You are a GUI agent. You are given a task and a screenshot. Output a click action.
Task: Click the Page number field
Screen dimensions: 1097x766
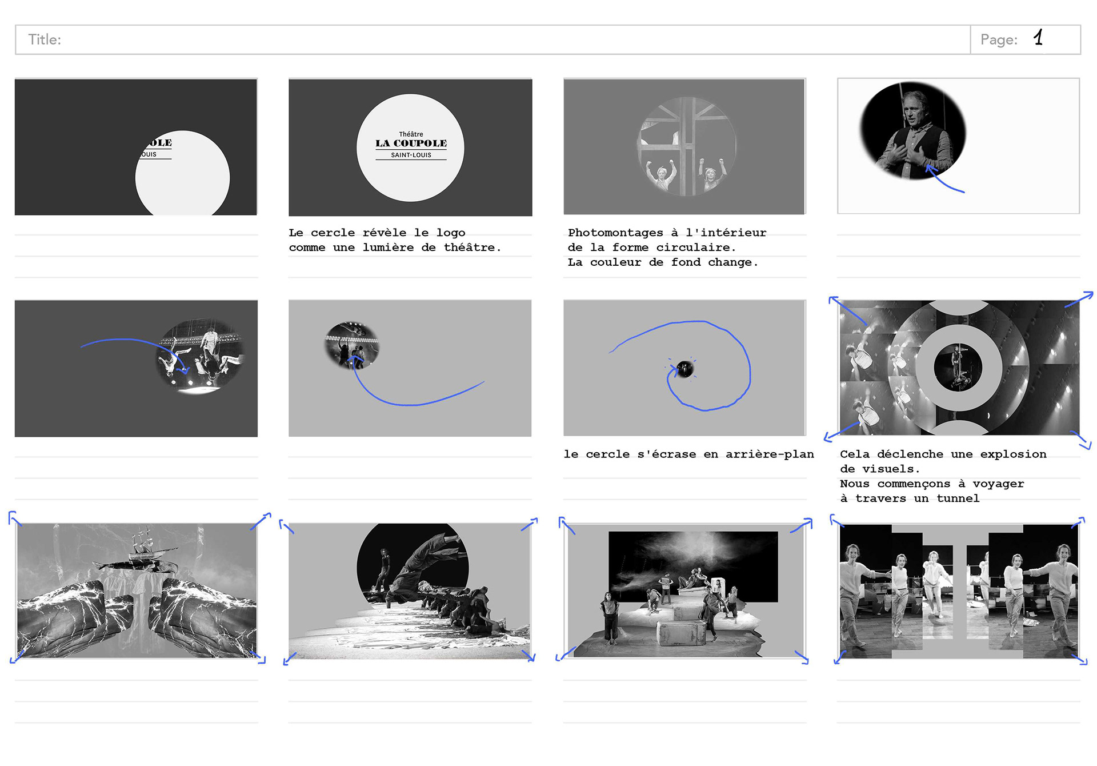pyautogui.click(x=1026, y=39)
